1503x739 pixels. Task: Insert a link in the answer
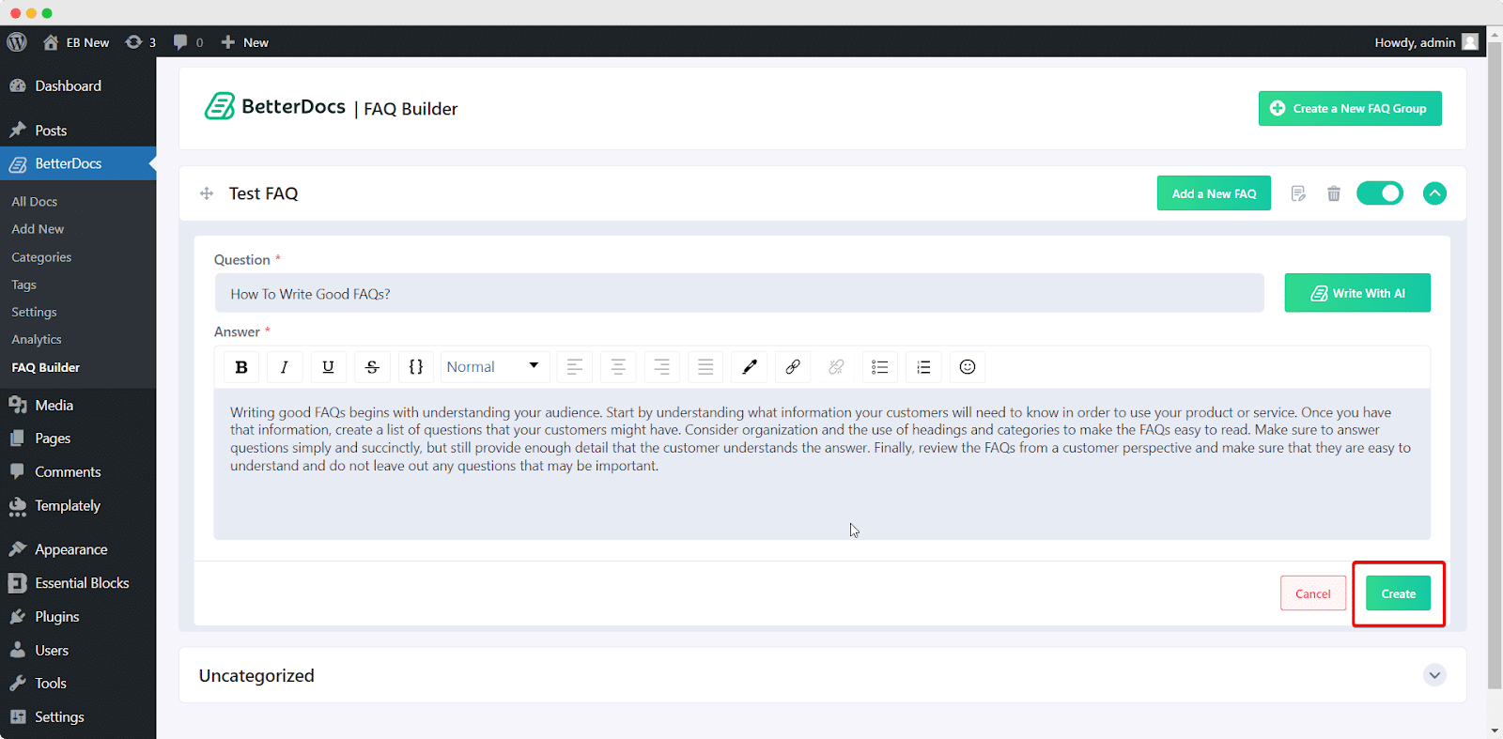point(793,367)
